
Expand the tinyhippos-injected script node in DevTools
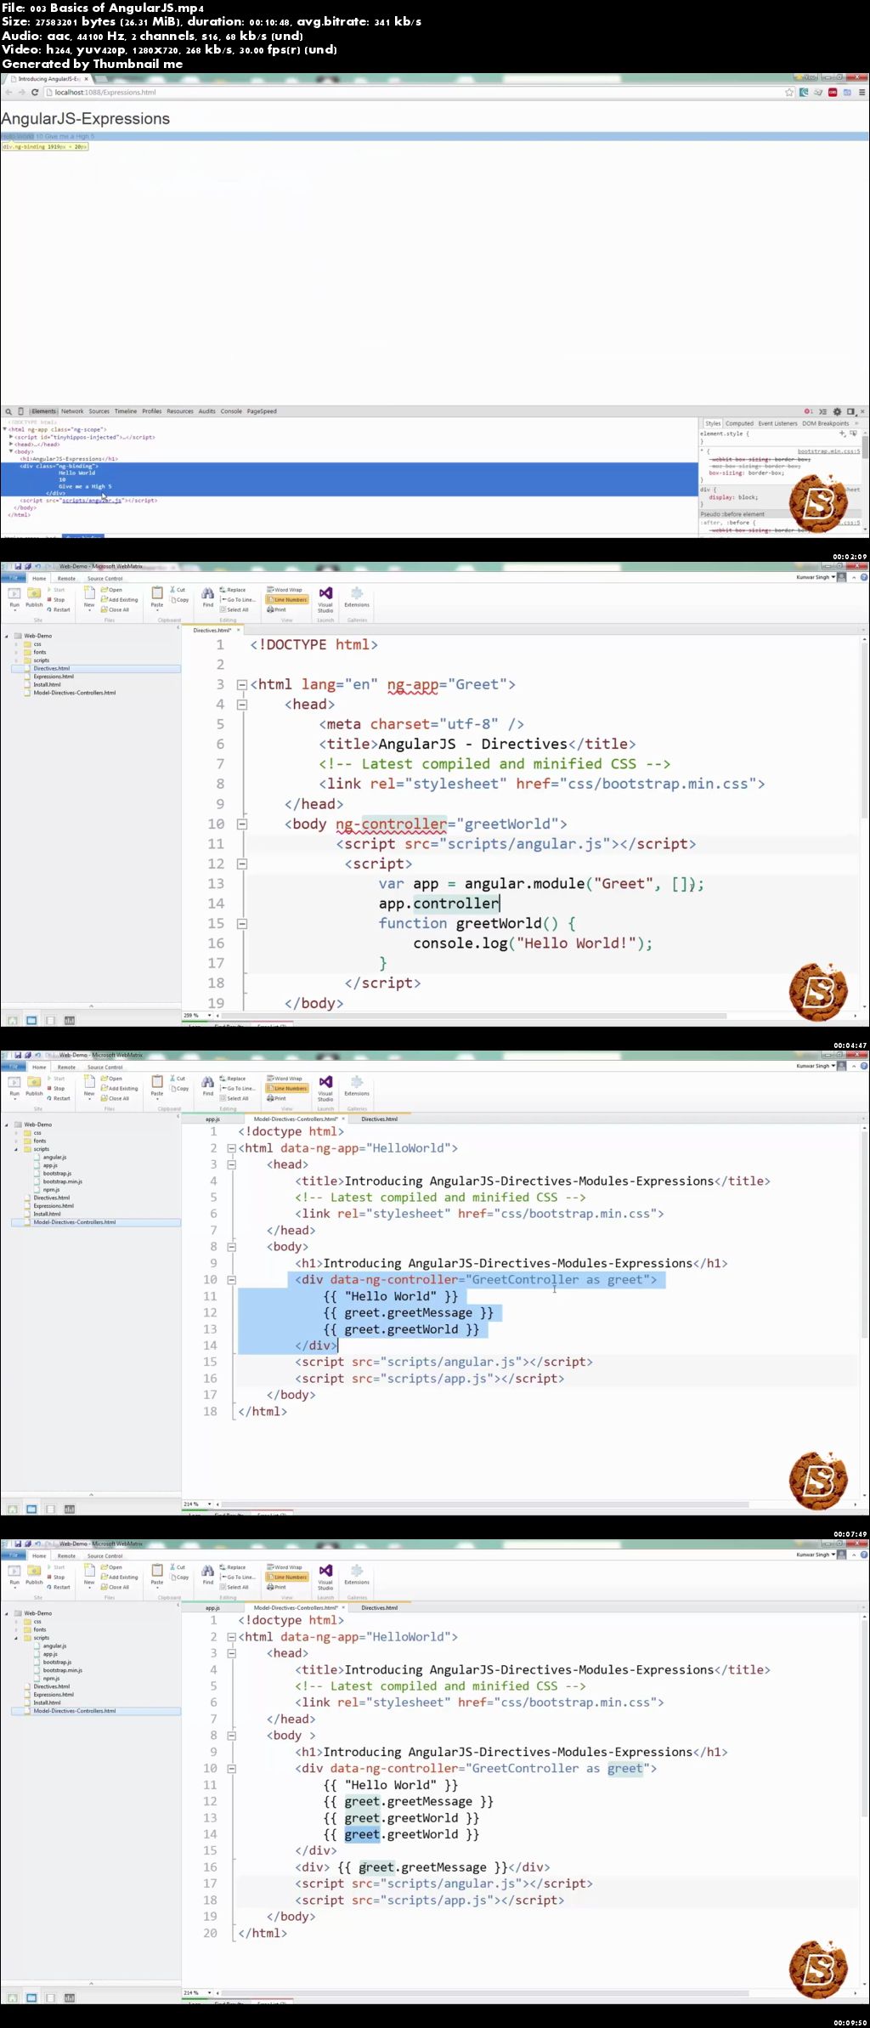tap(11, 437)
